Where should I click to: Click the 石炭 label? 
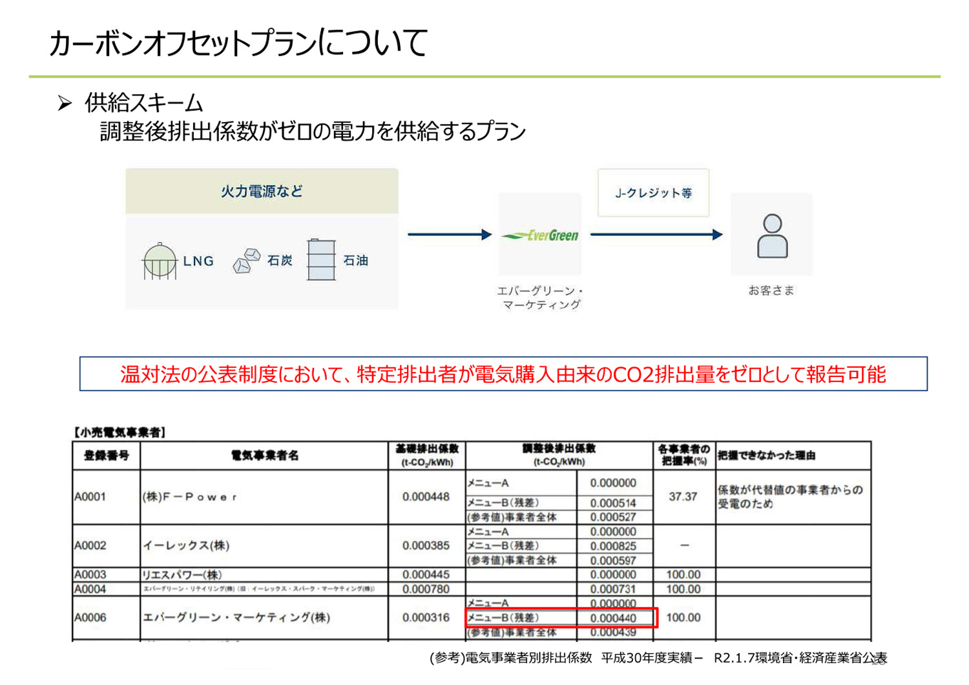pos(280,260)
